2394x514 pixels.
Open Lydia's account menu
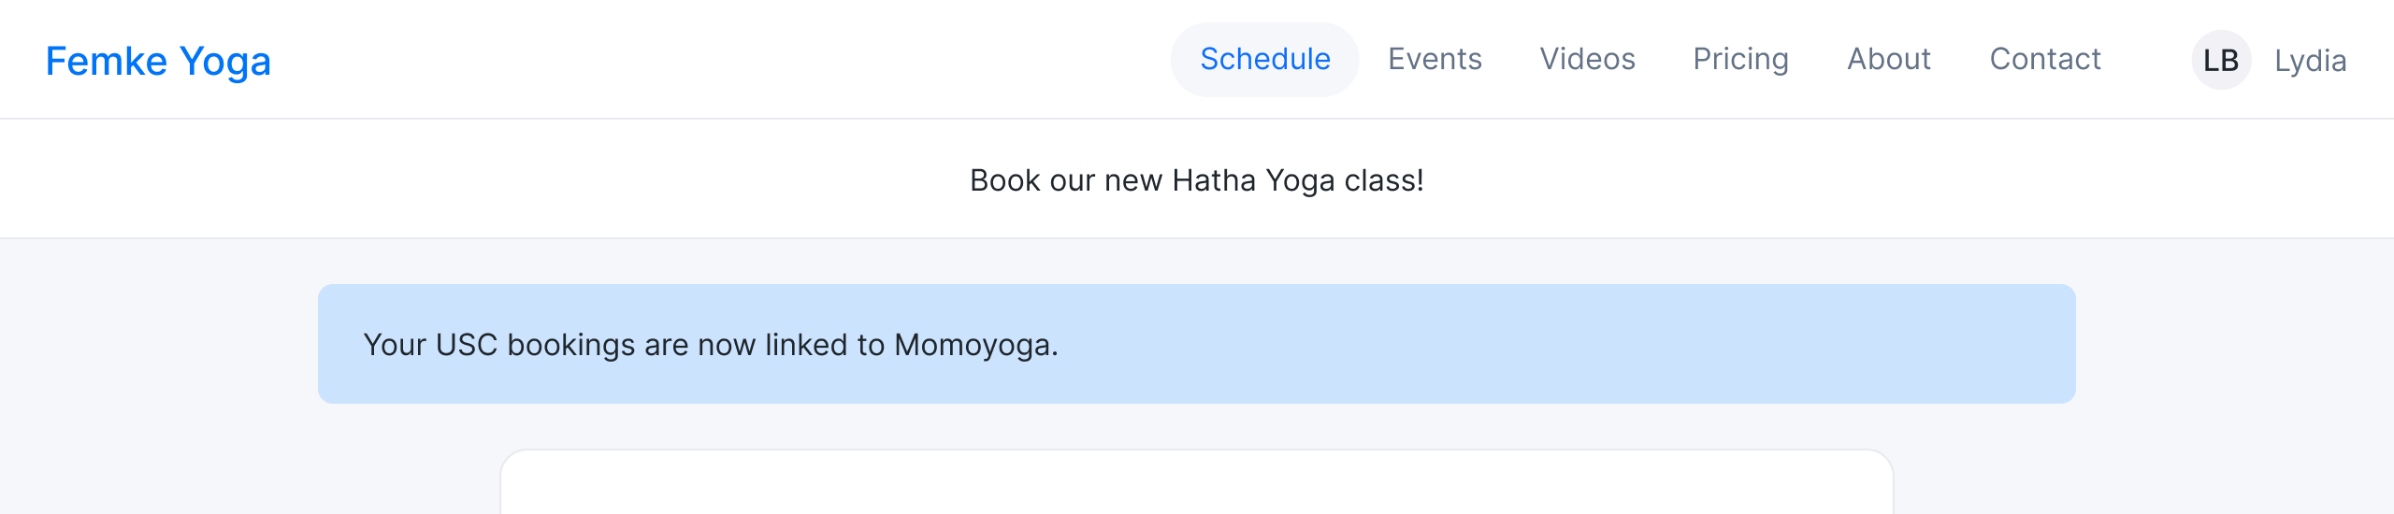tap(2310, 61)
